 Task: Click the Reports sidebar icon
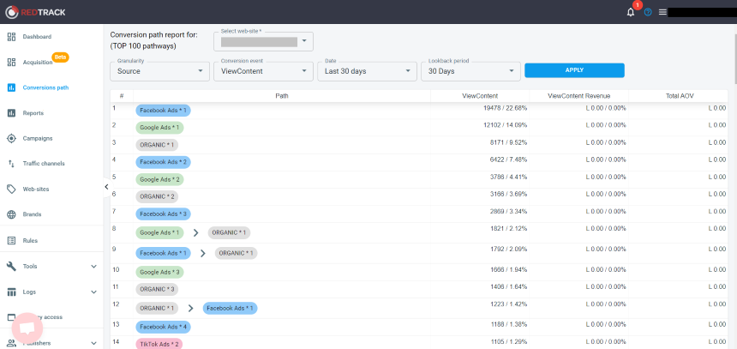(x=12, y=113)
